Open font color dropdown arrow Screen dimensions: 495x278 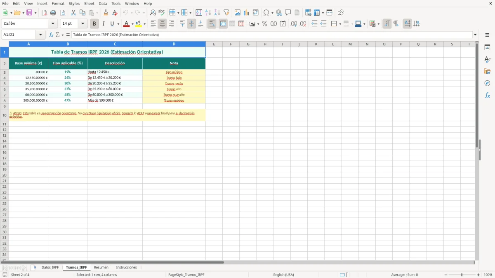[x=132, y=24]
